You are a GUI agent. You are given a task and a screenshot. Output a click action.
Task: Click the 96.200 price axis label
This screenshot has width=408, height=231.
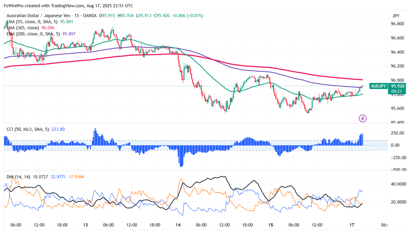coord(397,66)
